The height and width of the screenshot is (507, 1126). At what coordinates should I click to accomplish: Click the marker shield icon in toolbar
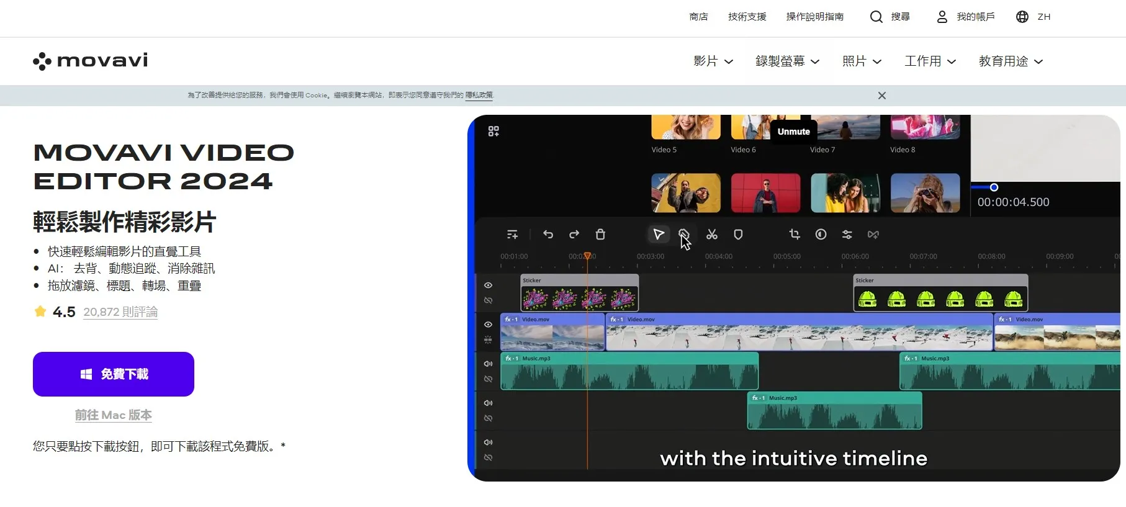click(x=738, y=235)
